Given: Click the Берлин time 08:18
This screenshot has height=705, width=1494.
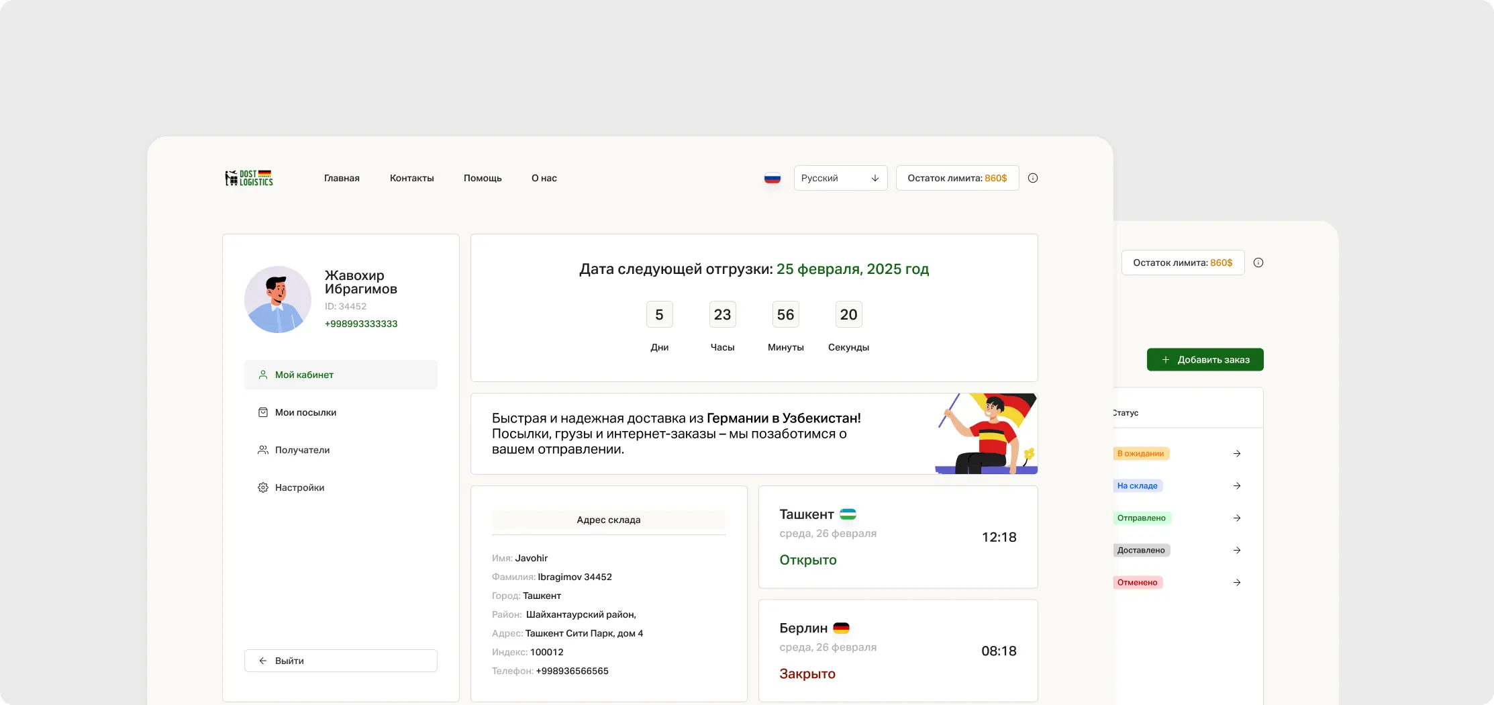Looking at the screenshot, I should coord(999,651).
